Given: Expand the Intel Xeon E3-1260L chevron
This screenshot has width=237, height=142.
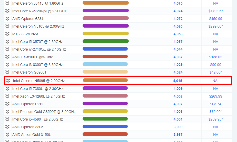Looking at the screenshot, I should 7,96.
